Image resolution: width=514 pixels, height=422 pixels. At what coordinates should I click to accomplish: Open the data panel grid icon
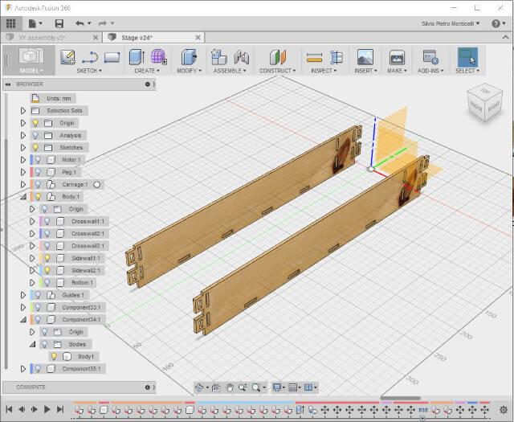click(x=10, y=23)
